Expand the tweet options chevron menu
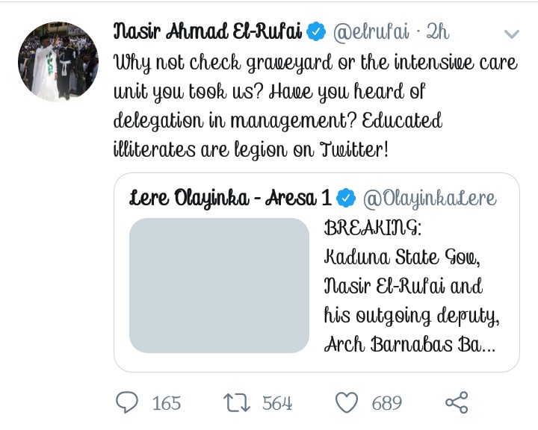The height and width of the screenshot is (430, 538). [x=512, y=34]
